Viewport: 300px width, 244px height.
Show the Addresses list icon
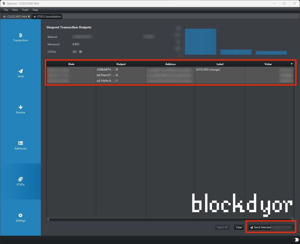click(x=20, y=143)
